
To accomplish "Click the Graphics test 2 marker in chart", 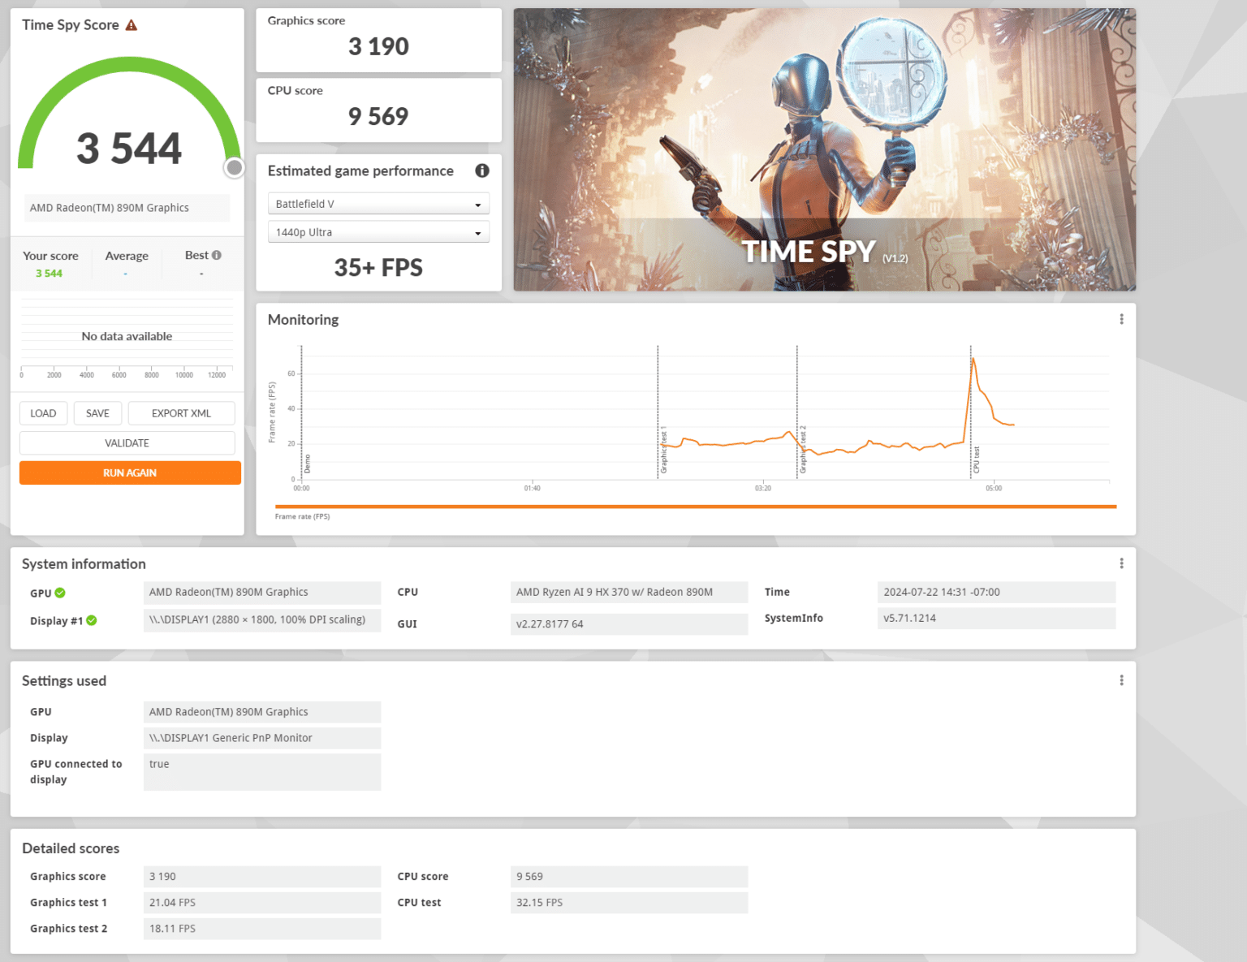I will click(803, 450).
